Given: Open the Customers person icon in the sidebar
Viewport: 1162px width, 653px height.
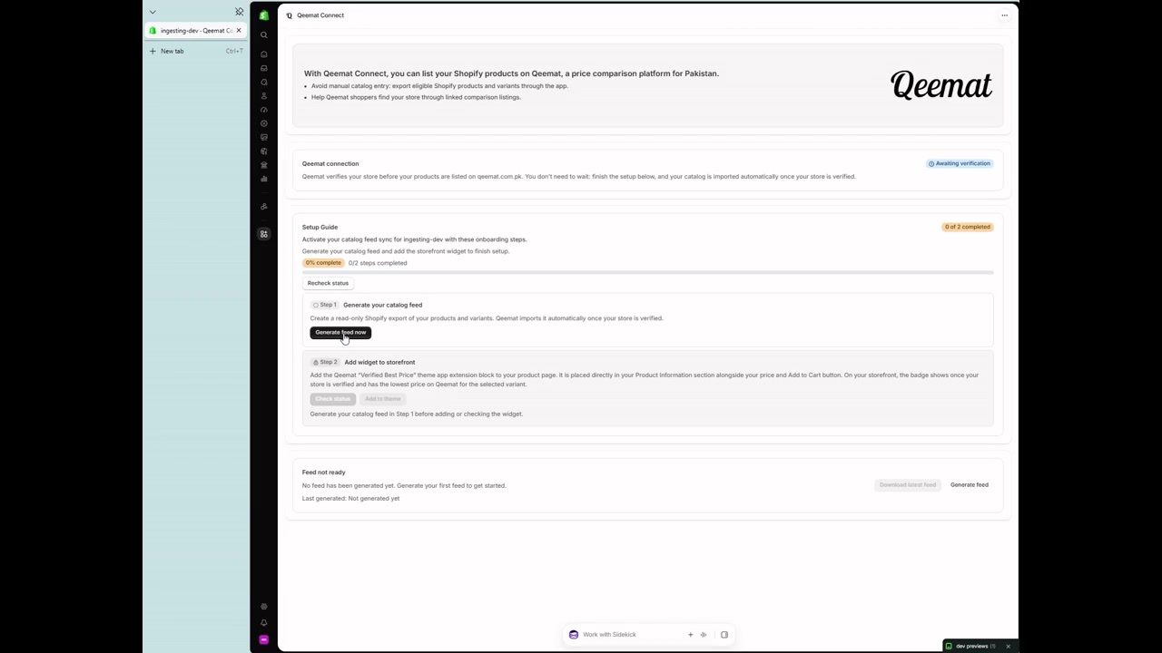Looking at the screenshot, I should (264, 96).
